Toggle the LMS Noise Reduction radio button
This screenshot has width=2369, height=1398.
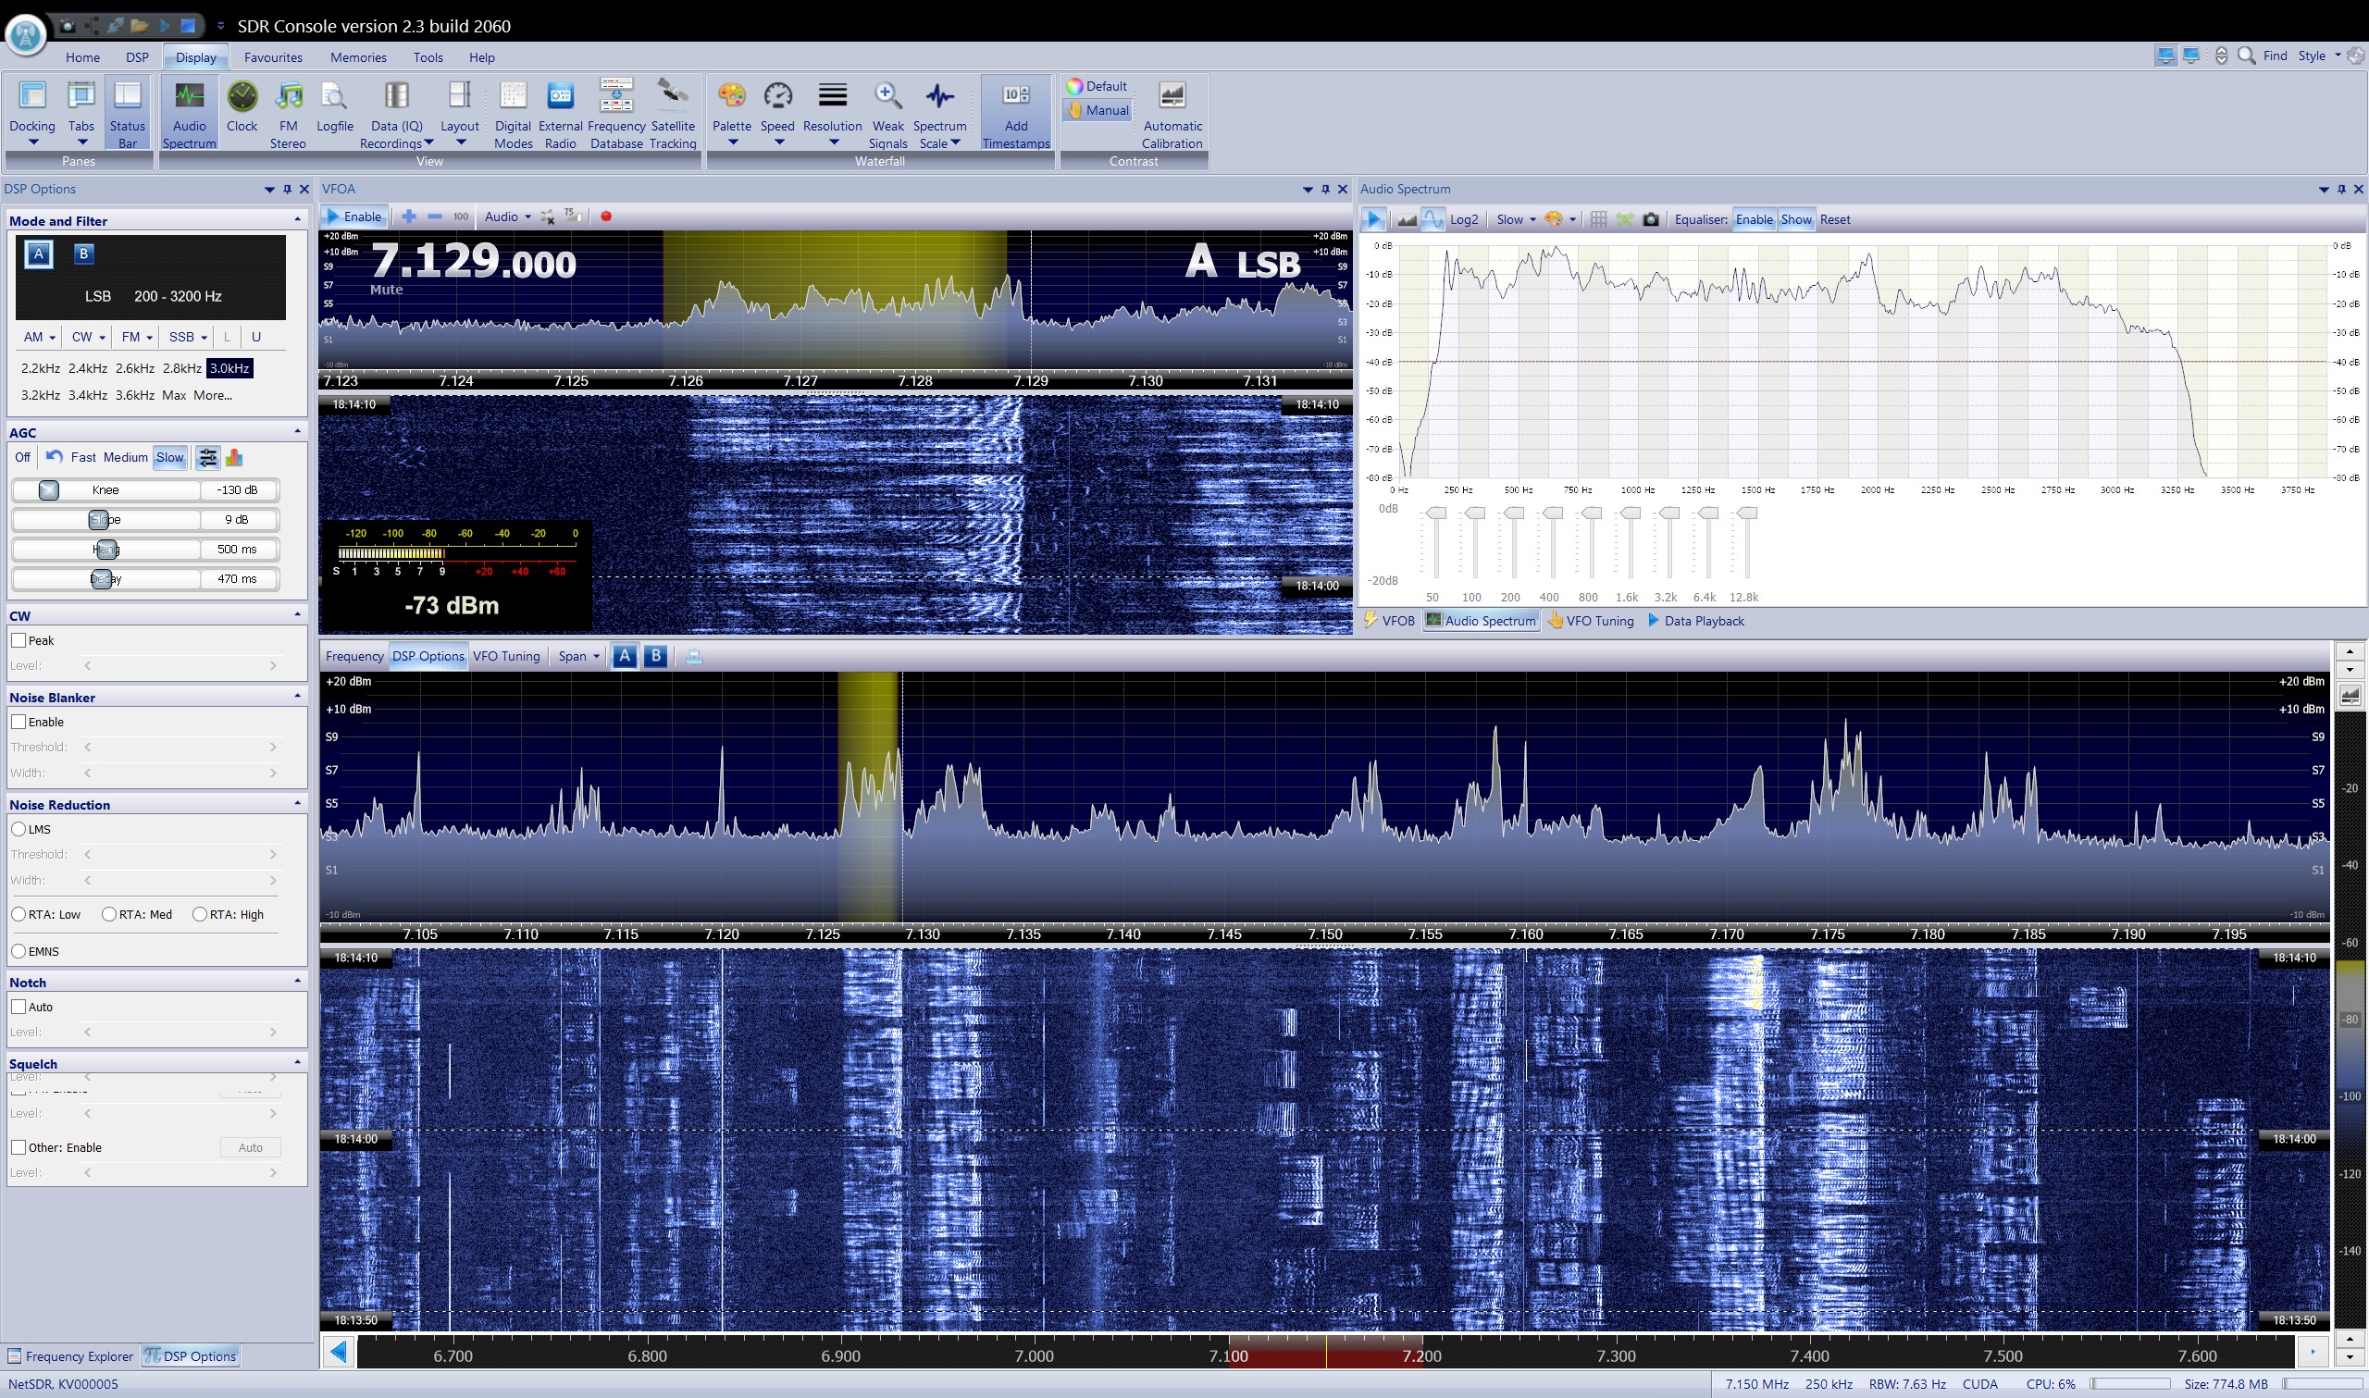[x=20, y=829]
